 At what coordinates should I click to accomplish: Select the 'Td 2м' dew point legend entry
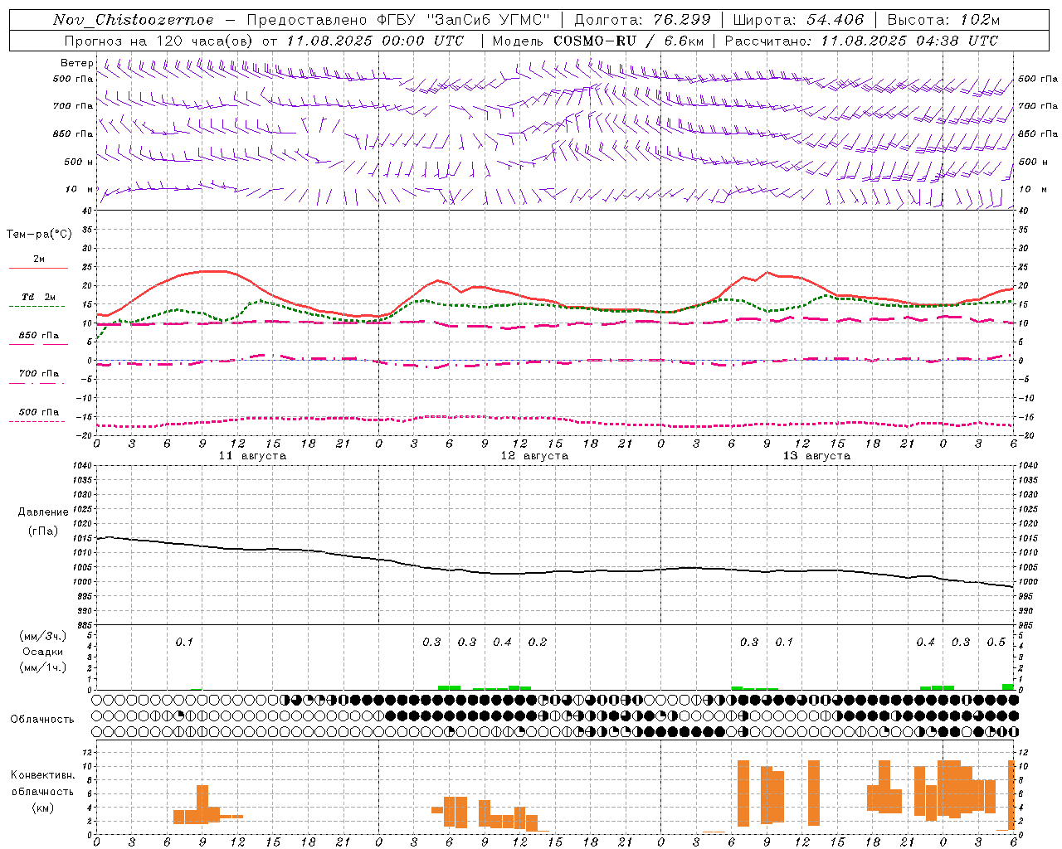click(x=38, y=297)
